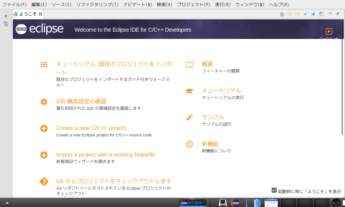Click eclipse window button in taskbar
This screenshot has width=345, height=207.
[x=193, y=203]
